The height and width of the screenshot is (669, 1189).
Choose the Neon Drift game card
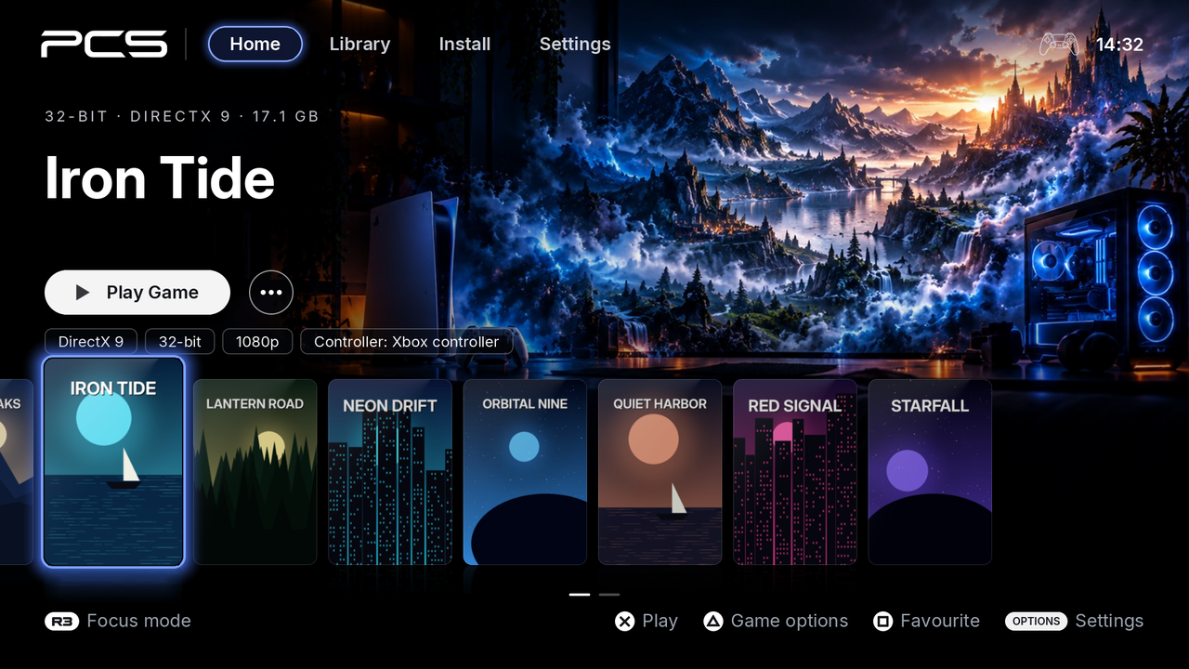(390, 472)
